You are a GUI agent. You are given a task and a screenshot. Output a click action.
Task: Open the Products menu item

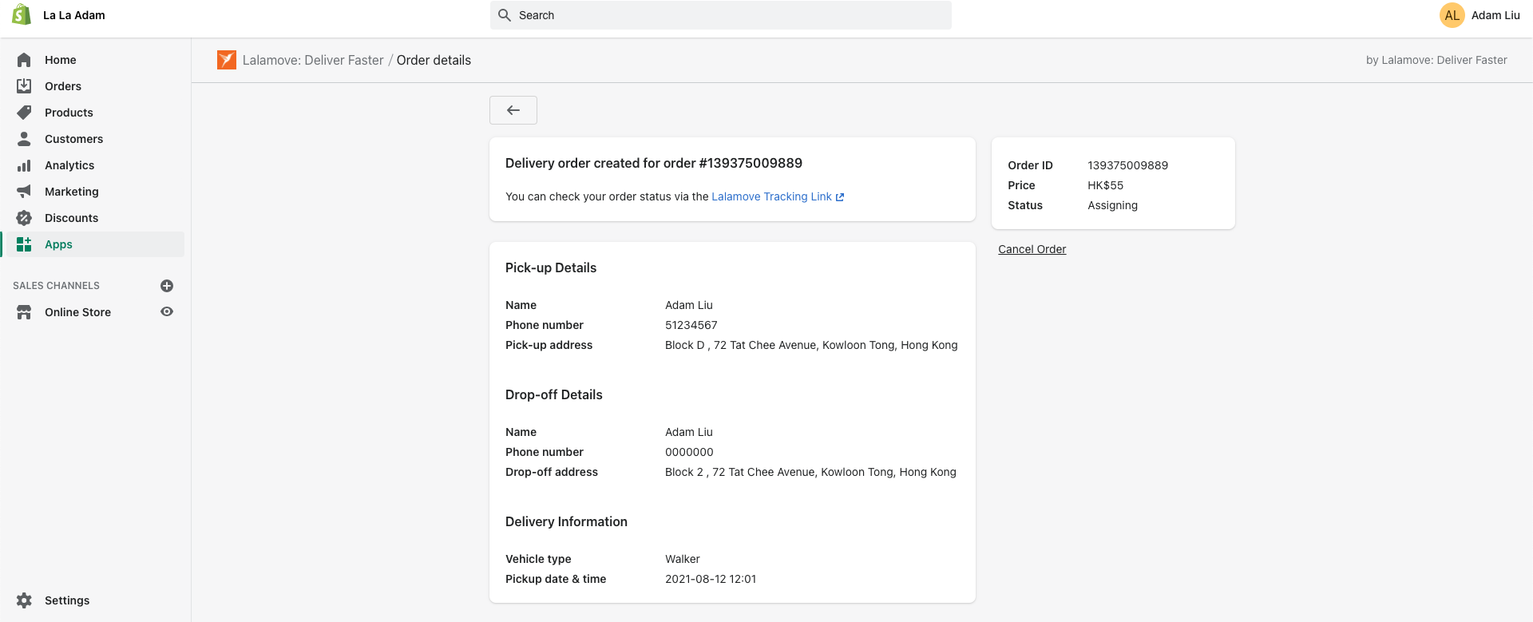pos(93,113)
